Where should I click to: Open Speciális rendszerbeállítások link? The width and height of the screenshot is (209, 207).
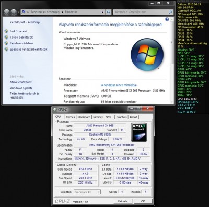pyautogui.click(x=28, y=50)
